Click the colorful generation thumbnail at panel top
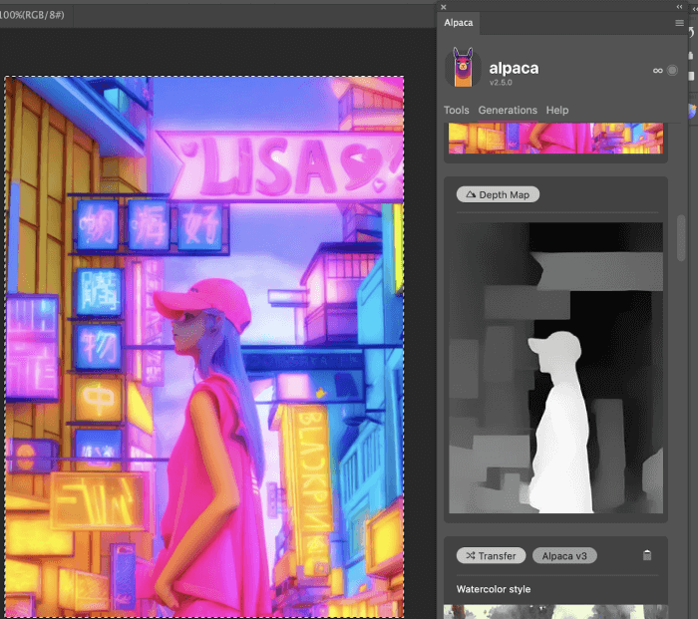 555,139
